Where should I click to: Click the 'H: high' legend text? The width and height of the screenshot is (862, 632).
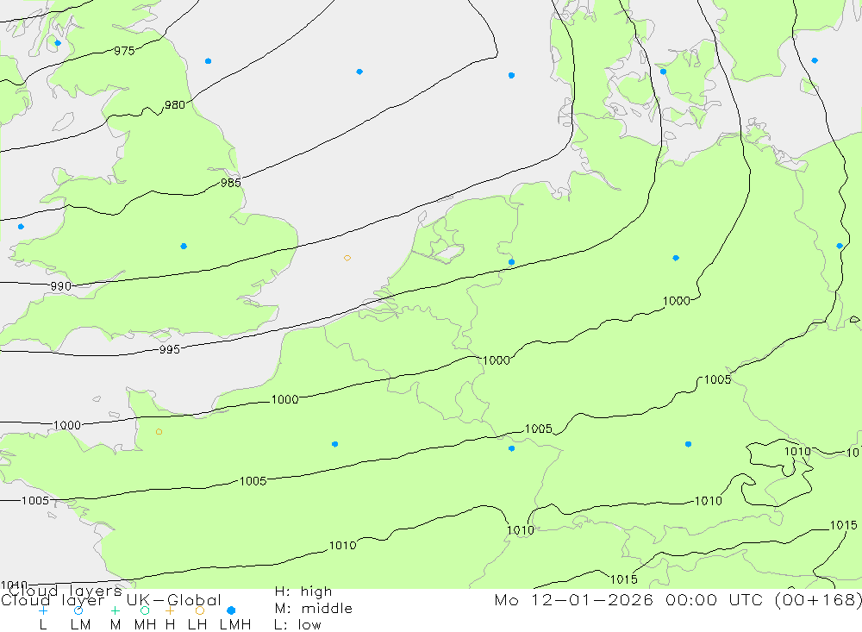coord(303,591)
